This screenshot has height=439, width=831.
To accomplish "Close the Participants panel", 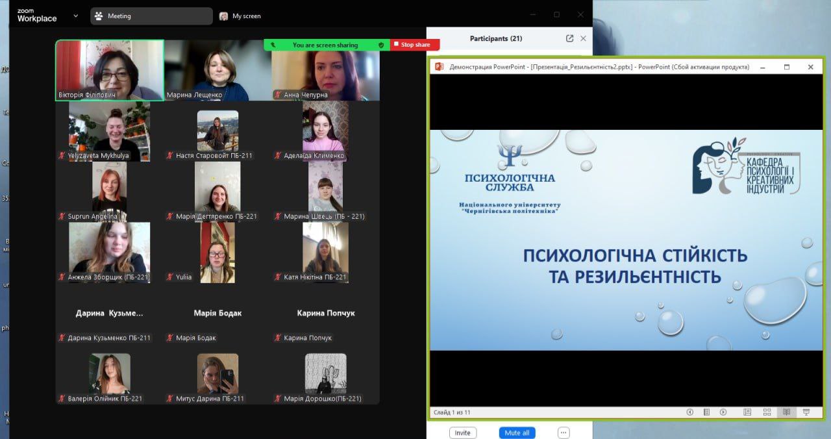I will pyautogui.click(x=583, y=38).
